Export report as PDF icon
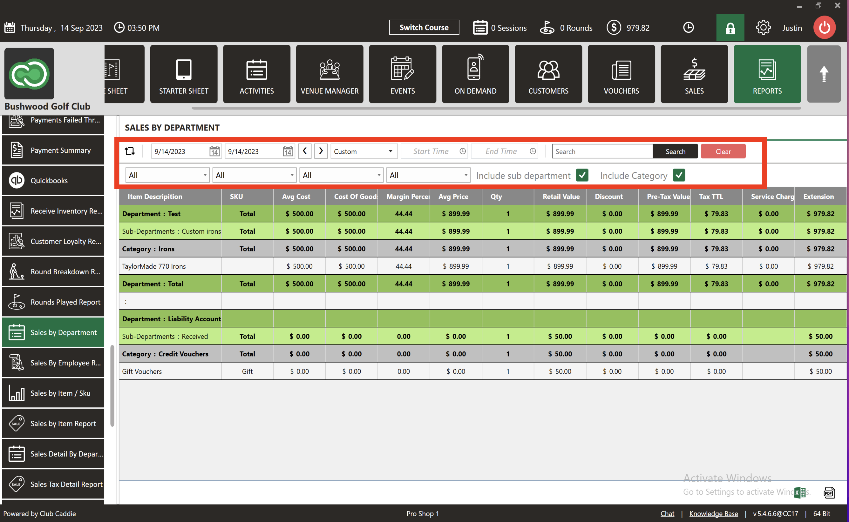The image size is (849, 522). [829, 493]
